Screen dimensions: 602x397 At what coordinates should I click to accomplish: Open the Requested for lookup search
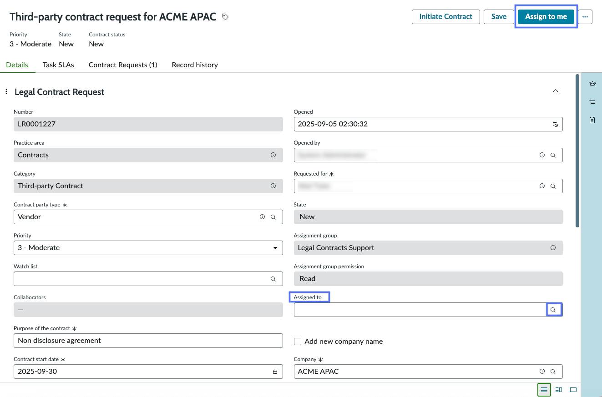(553, 186)
